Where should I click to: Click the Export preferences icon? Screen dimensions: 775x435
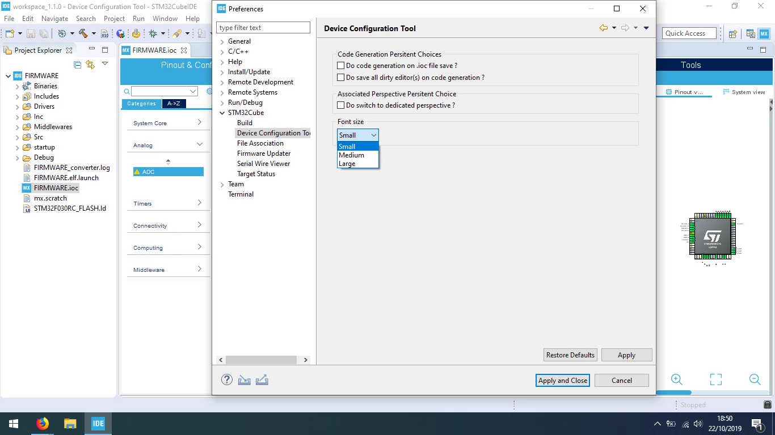[262, 380]
